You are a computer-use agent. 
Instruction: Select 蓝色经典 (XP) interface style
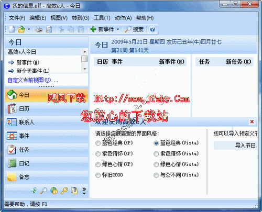click(114, 143)
